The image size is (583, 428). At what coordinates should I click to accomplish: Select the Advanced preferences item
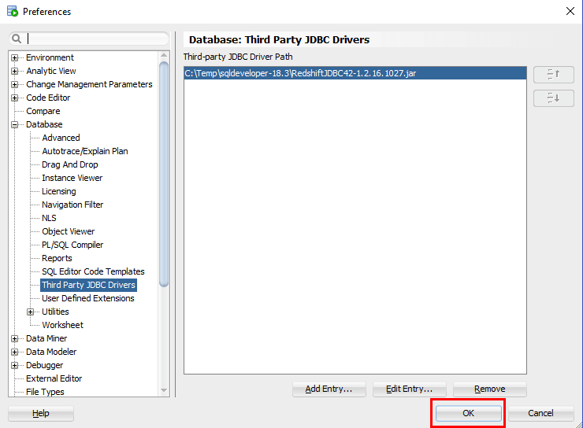[x=61, y=138]
